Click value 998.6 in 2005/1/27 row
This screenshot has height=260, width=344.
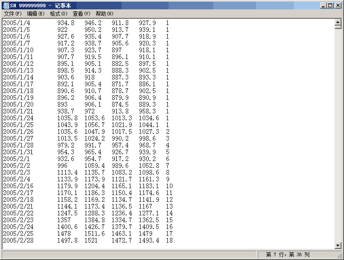[147, 138]
